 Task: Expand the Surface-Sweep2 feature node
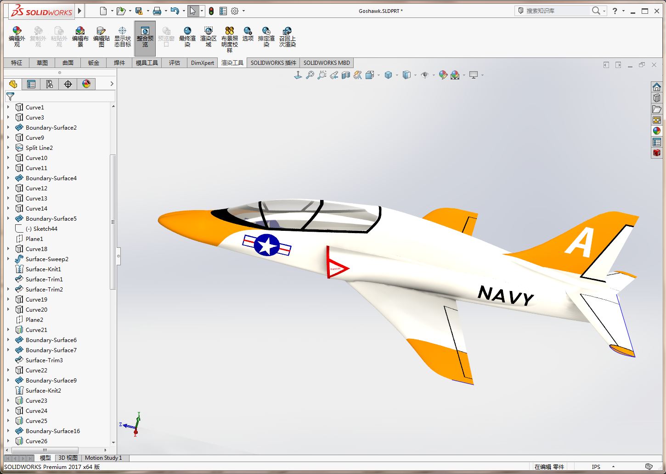click(x=8, y=259)
